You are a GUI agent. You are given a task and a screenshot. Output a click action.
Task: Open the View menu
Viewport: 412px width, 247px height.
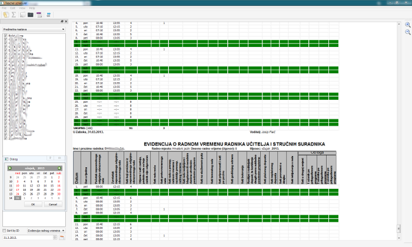[x=22, y=8]
